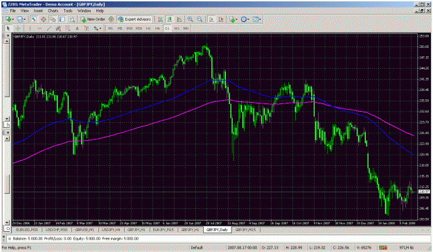
Task: Click the Zoom In magnifier icon
Action: pyautogui.click(x=190, y=19)
